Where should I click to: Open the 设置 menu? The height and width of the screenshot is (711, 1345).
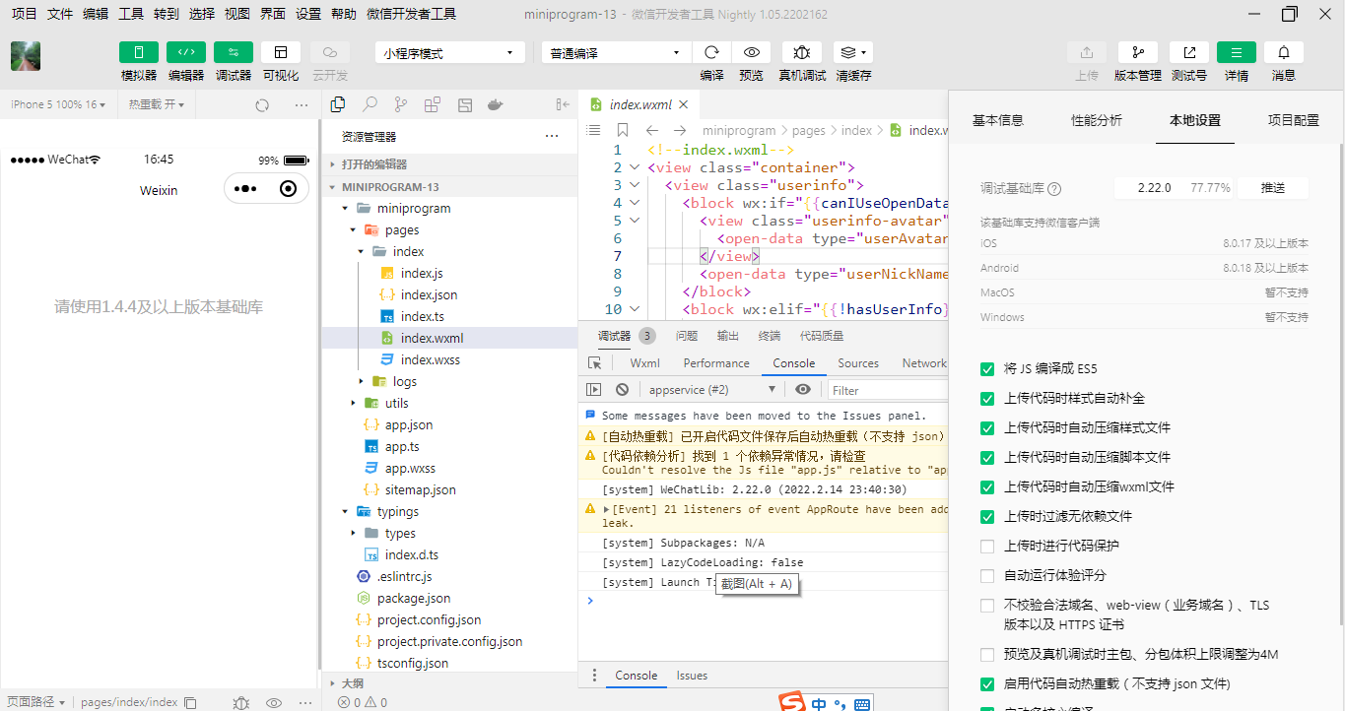(x=308, y=14)
